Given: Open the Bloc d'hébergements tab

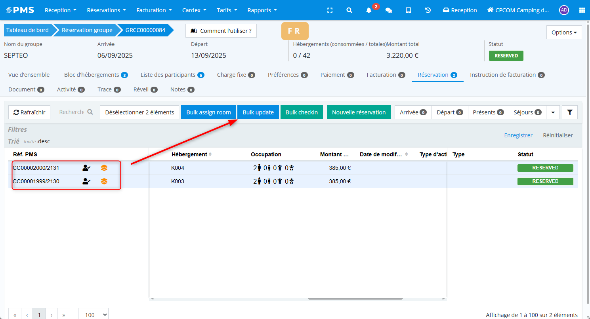Looking at the screenshot, I should pos(95,75).
